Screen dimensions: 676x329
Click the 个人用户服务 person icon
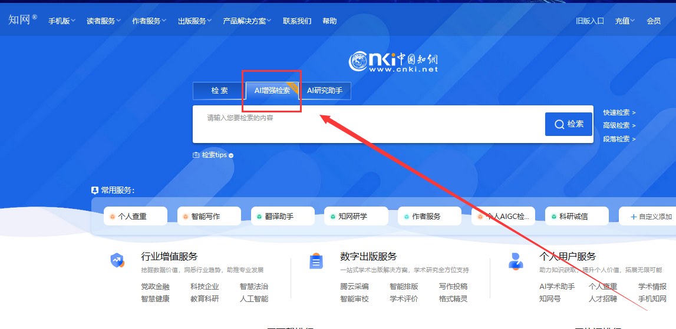coord(515,261)
